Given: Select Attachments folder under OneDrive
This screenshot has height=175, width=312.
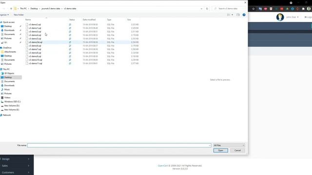Looking at the screenshot, I should pos(10,52).
